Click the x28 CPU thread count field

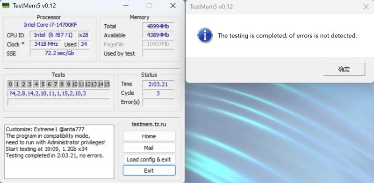84,35
